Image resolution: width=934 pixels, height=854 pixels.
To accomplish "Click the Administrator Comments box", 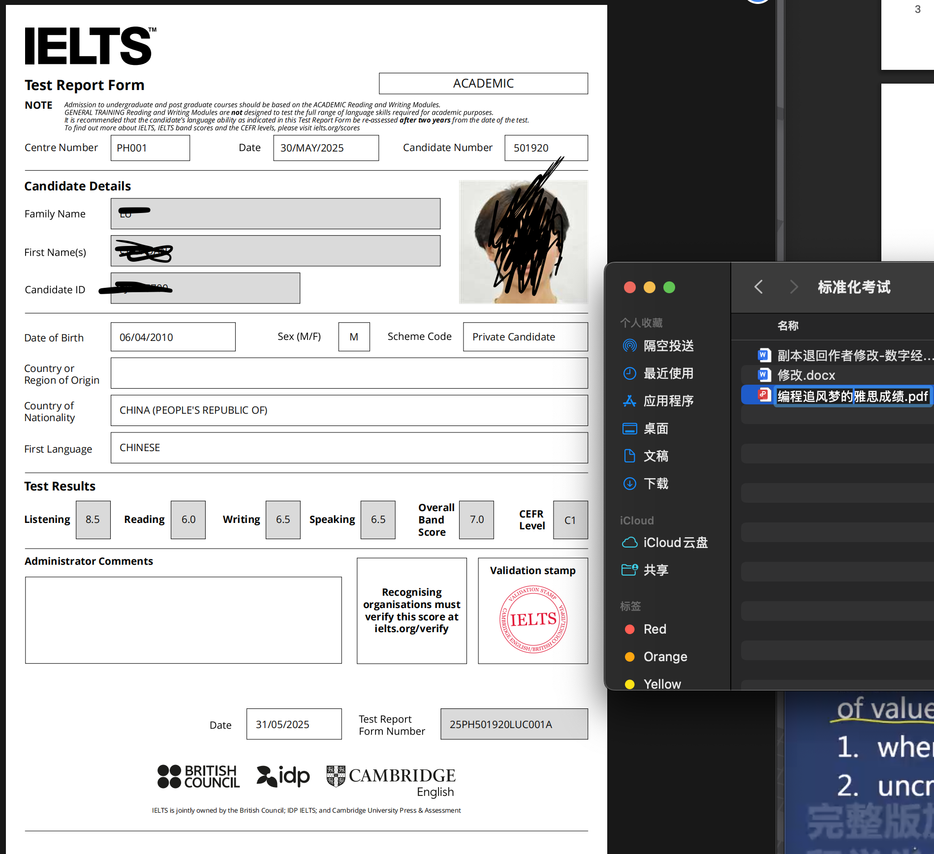I will pos(184,620).
